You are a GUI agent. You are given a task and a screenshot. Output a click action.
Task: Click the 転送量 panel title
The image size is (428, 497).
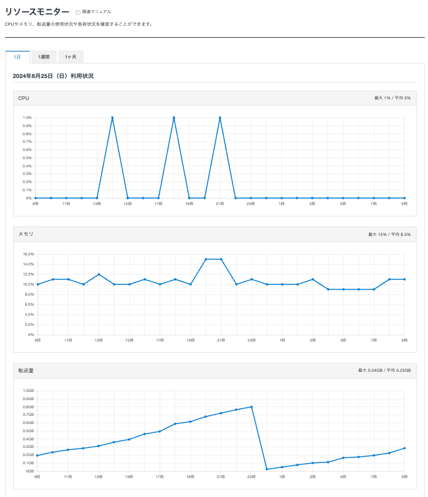(26, 371)
